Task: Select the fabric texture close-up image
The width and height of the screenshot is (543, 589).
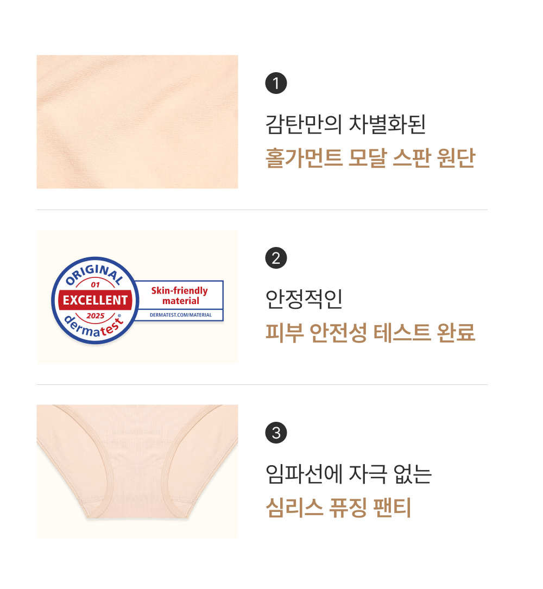Action: click(x=137, y=122)
